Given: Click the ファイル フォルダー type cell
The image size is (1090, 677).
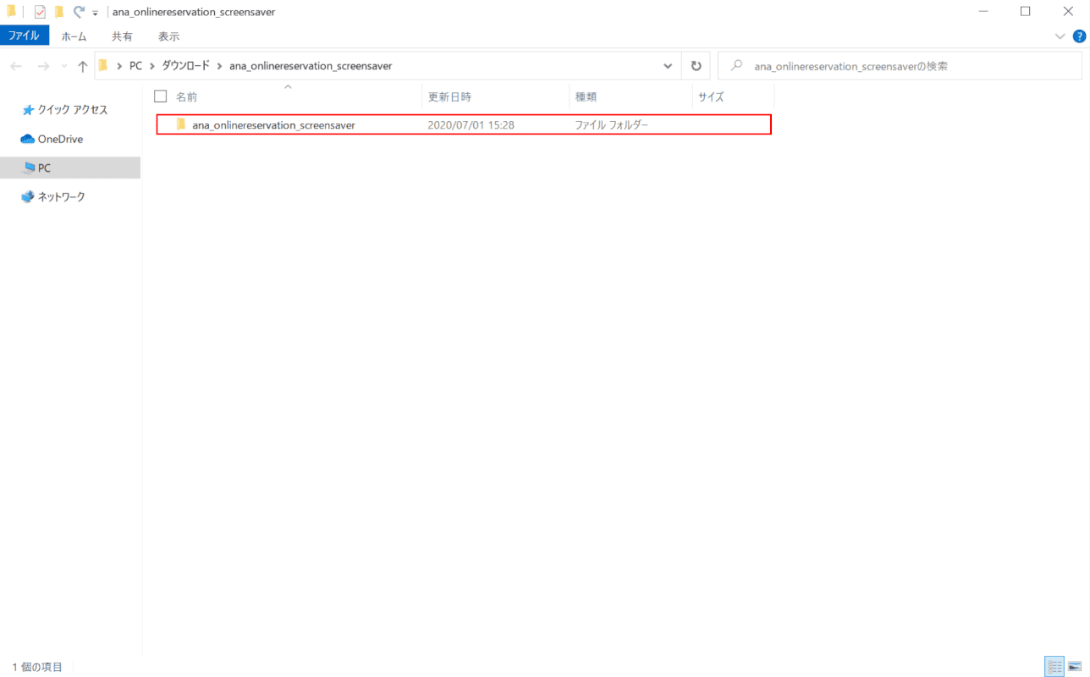Looking at the screenshot, I should click(612, 125).
